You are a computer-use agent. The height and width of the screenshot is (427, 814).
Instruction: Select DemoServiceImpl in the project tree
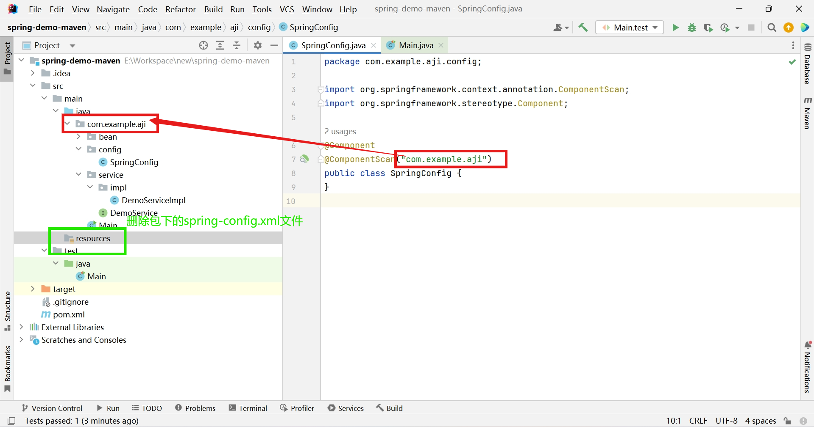point(153,200)
